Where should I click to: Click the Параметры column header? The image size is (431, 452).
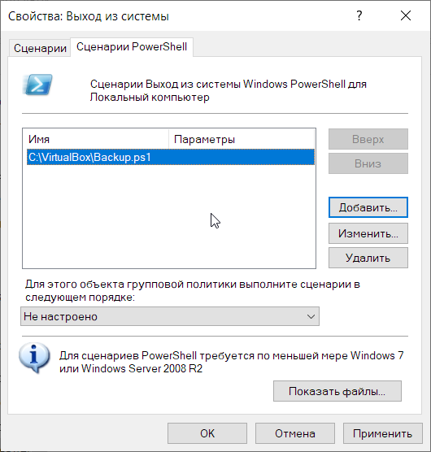click(242, 140)
